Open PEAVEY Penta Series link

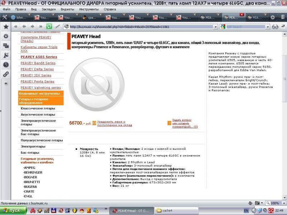37,81
